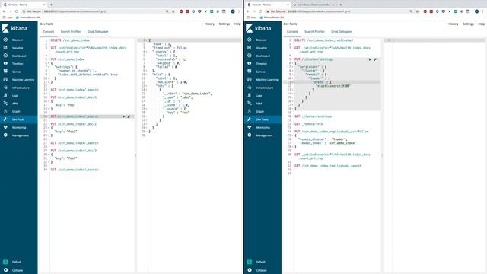Open Help in left Dev Tools
The height and width of the screenshot is (274, 487).
pos(237,24)
